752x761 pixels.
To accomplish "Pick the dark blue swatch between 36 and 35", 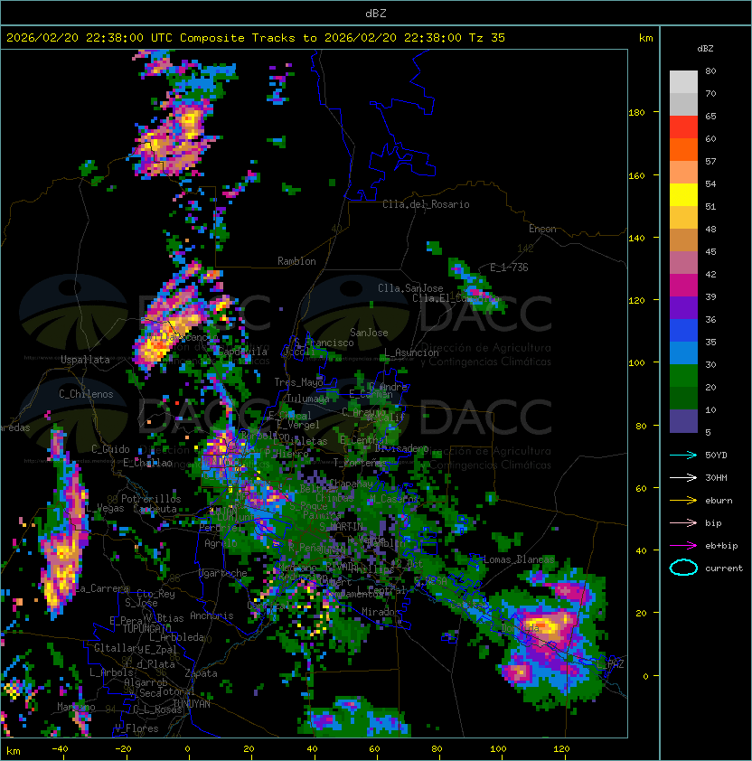I will point(683,331).
